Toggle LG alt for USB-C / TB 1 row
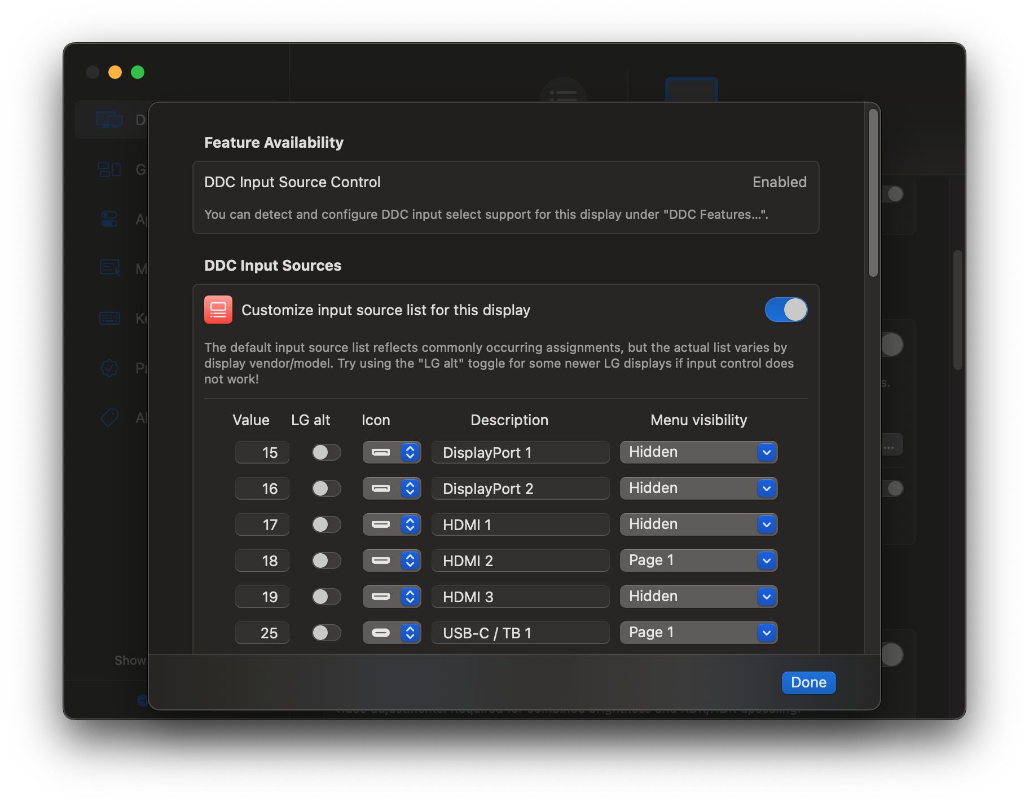 click(327, 633)
